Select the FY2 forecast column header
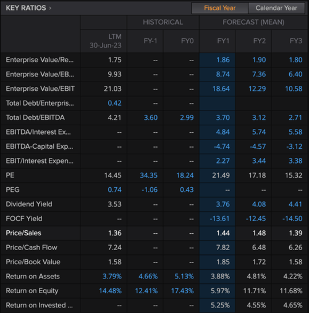The image size is (309, 313). 259,41
